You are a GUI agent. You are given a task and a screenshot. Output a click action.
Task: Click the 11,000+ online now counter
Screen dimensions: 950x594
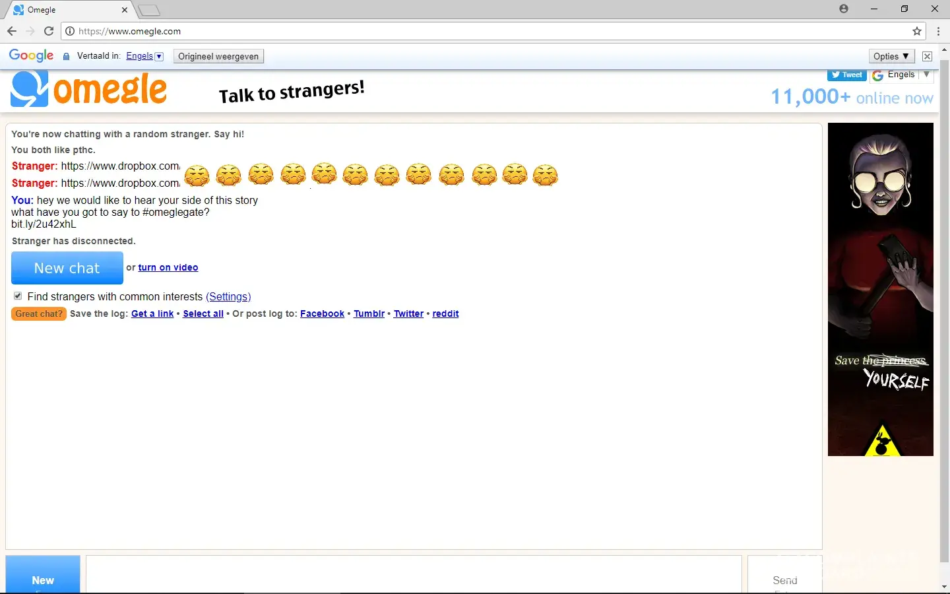coord(852,97)
